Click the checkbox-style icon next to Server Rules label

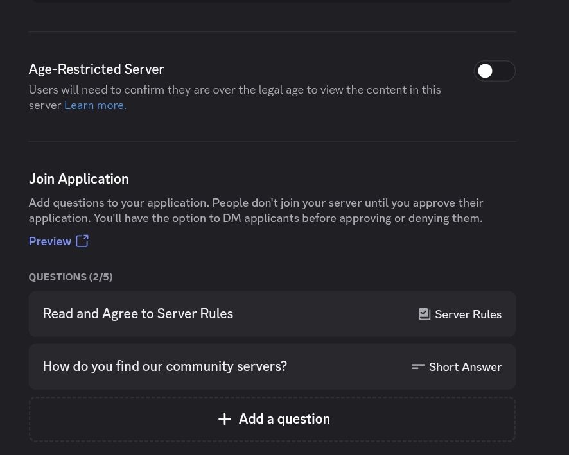pyautogui.click(x=424, y=314)
